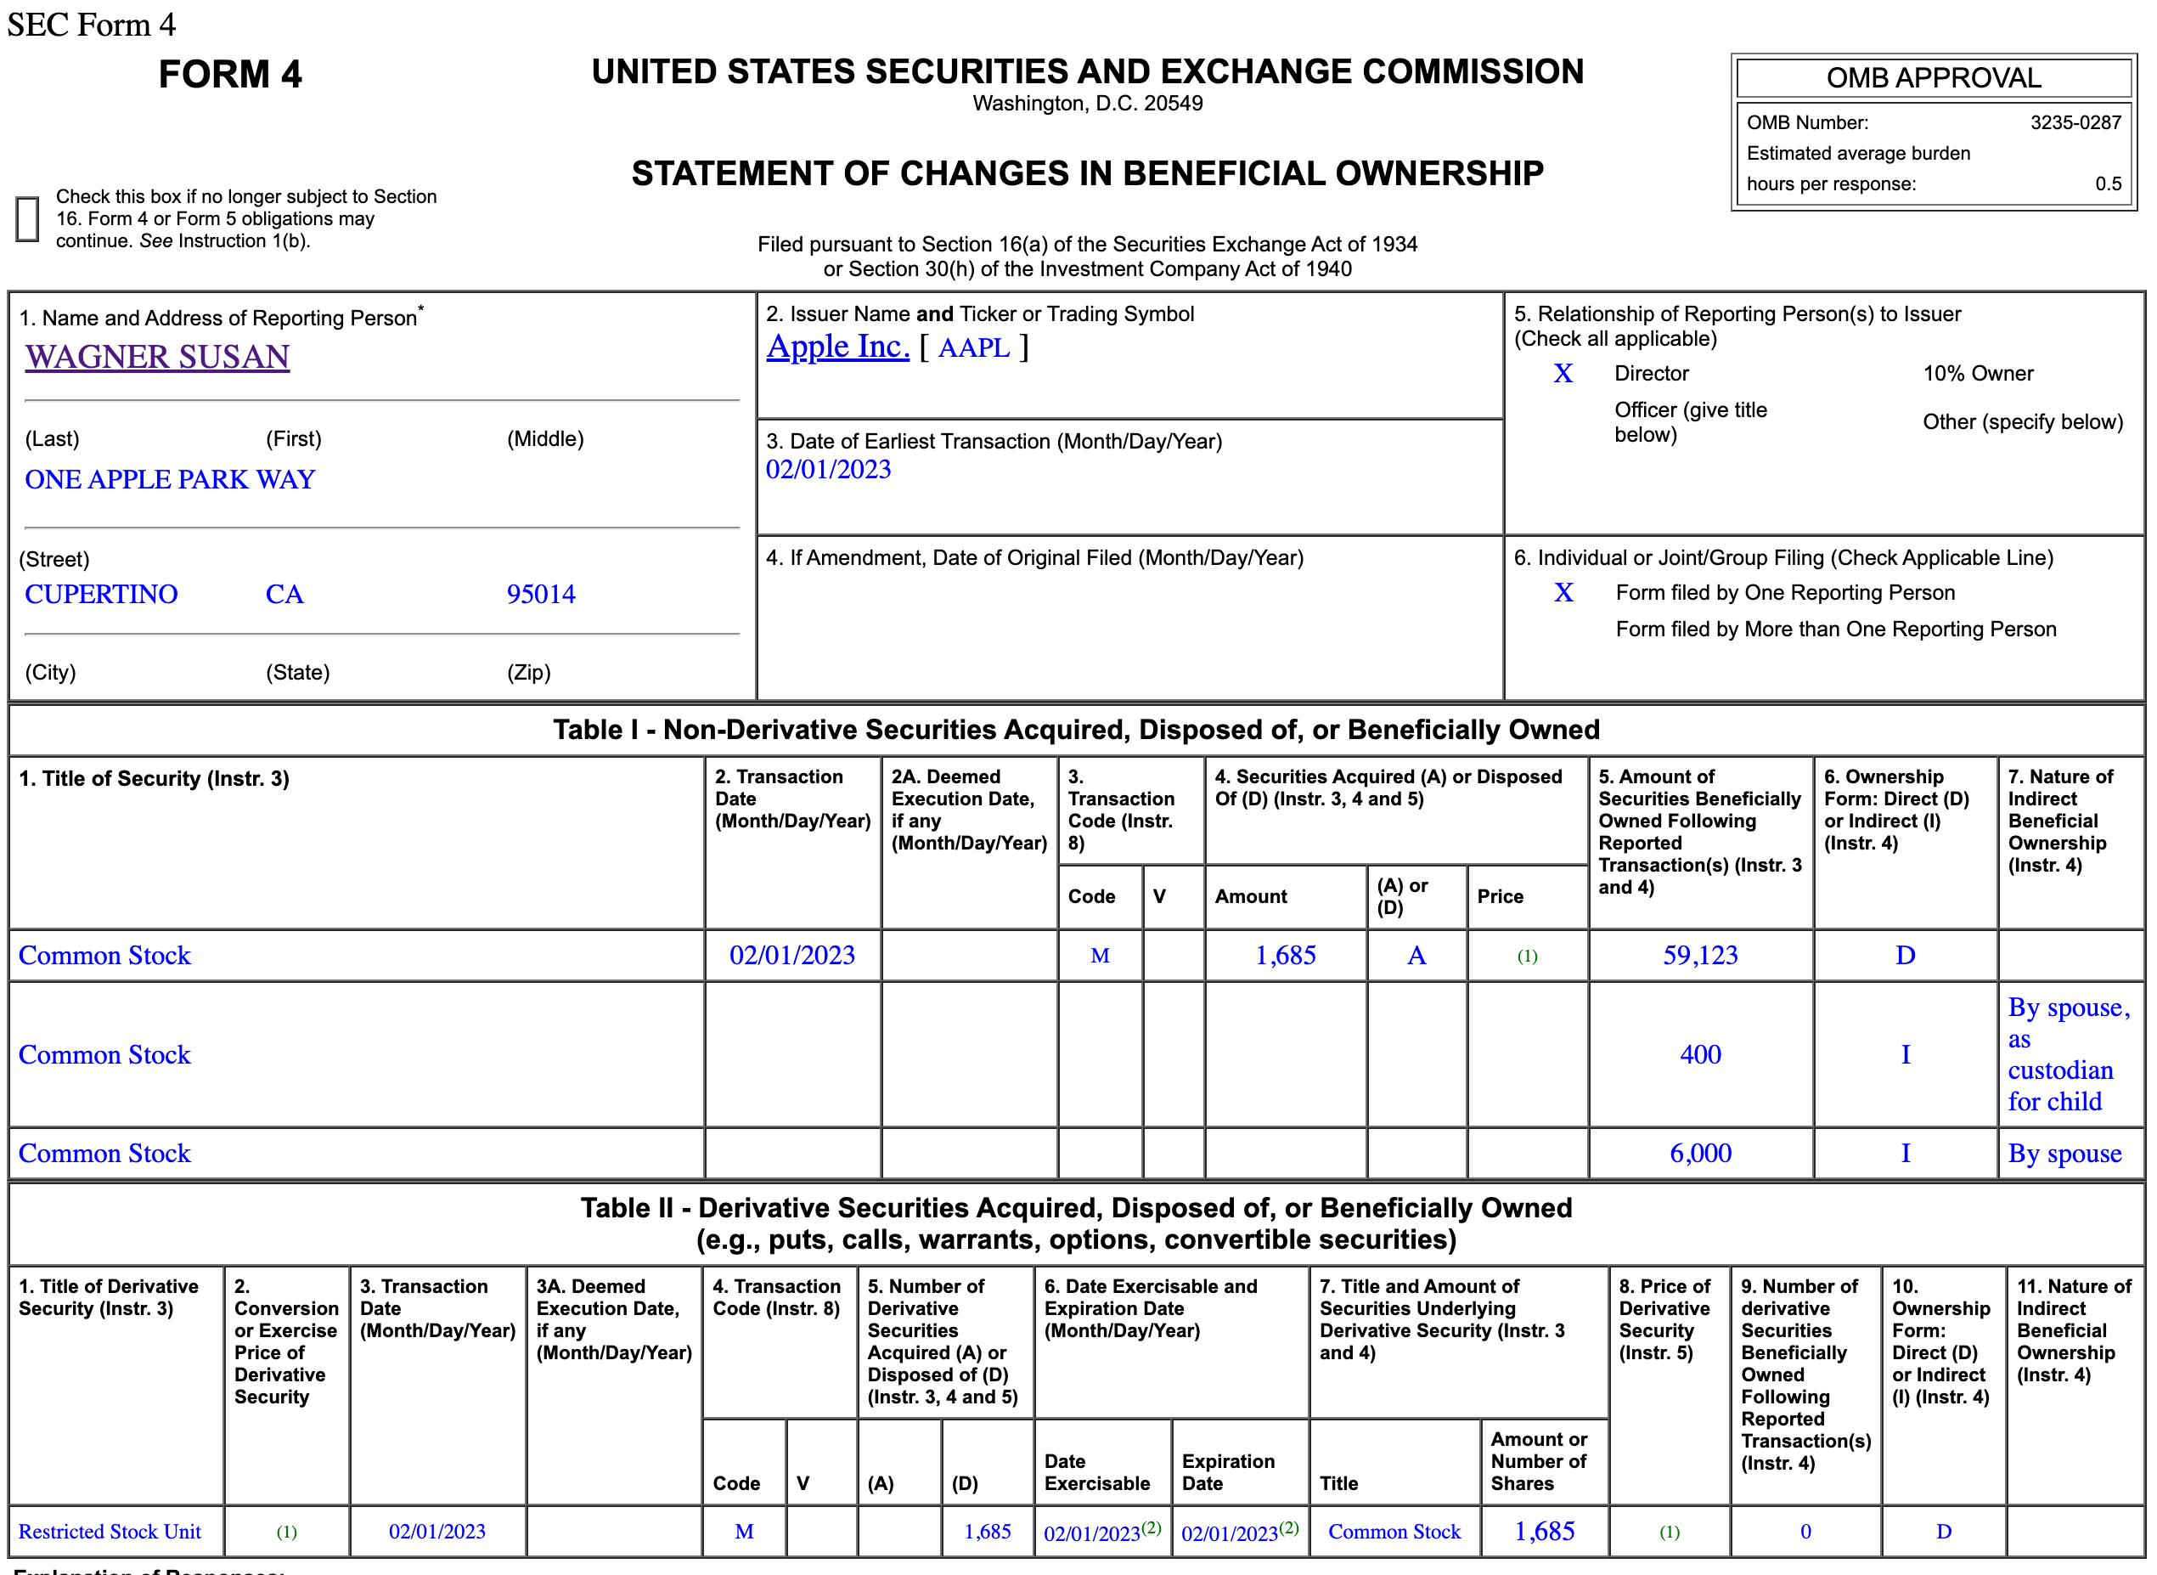
Task: Click the Restricted Stock Unit entry
Action: click(x=110, y=1532)
